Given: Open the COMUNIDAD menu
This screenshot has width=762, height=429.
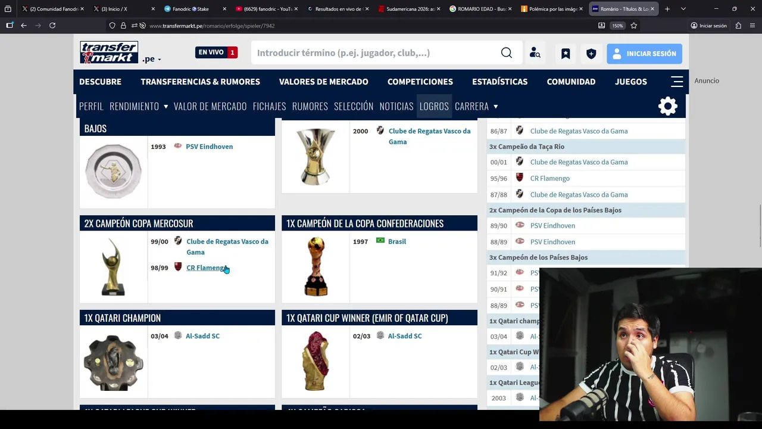Looking at the screenshot, I should click(x=571, y=82).
